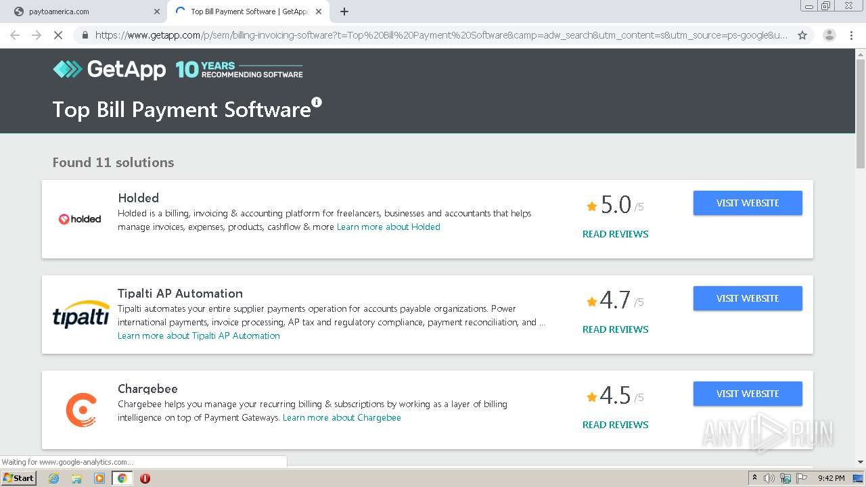The image size is (866, 487).
Task: Open the volume speaker tray icon
Action: pyautogui.click(x=769, y=478)
